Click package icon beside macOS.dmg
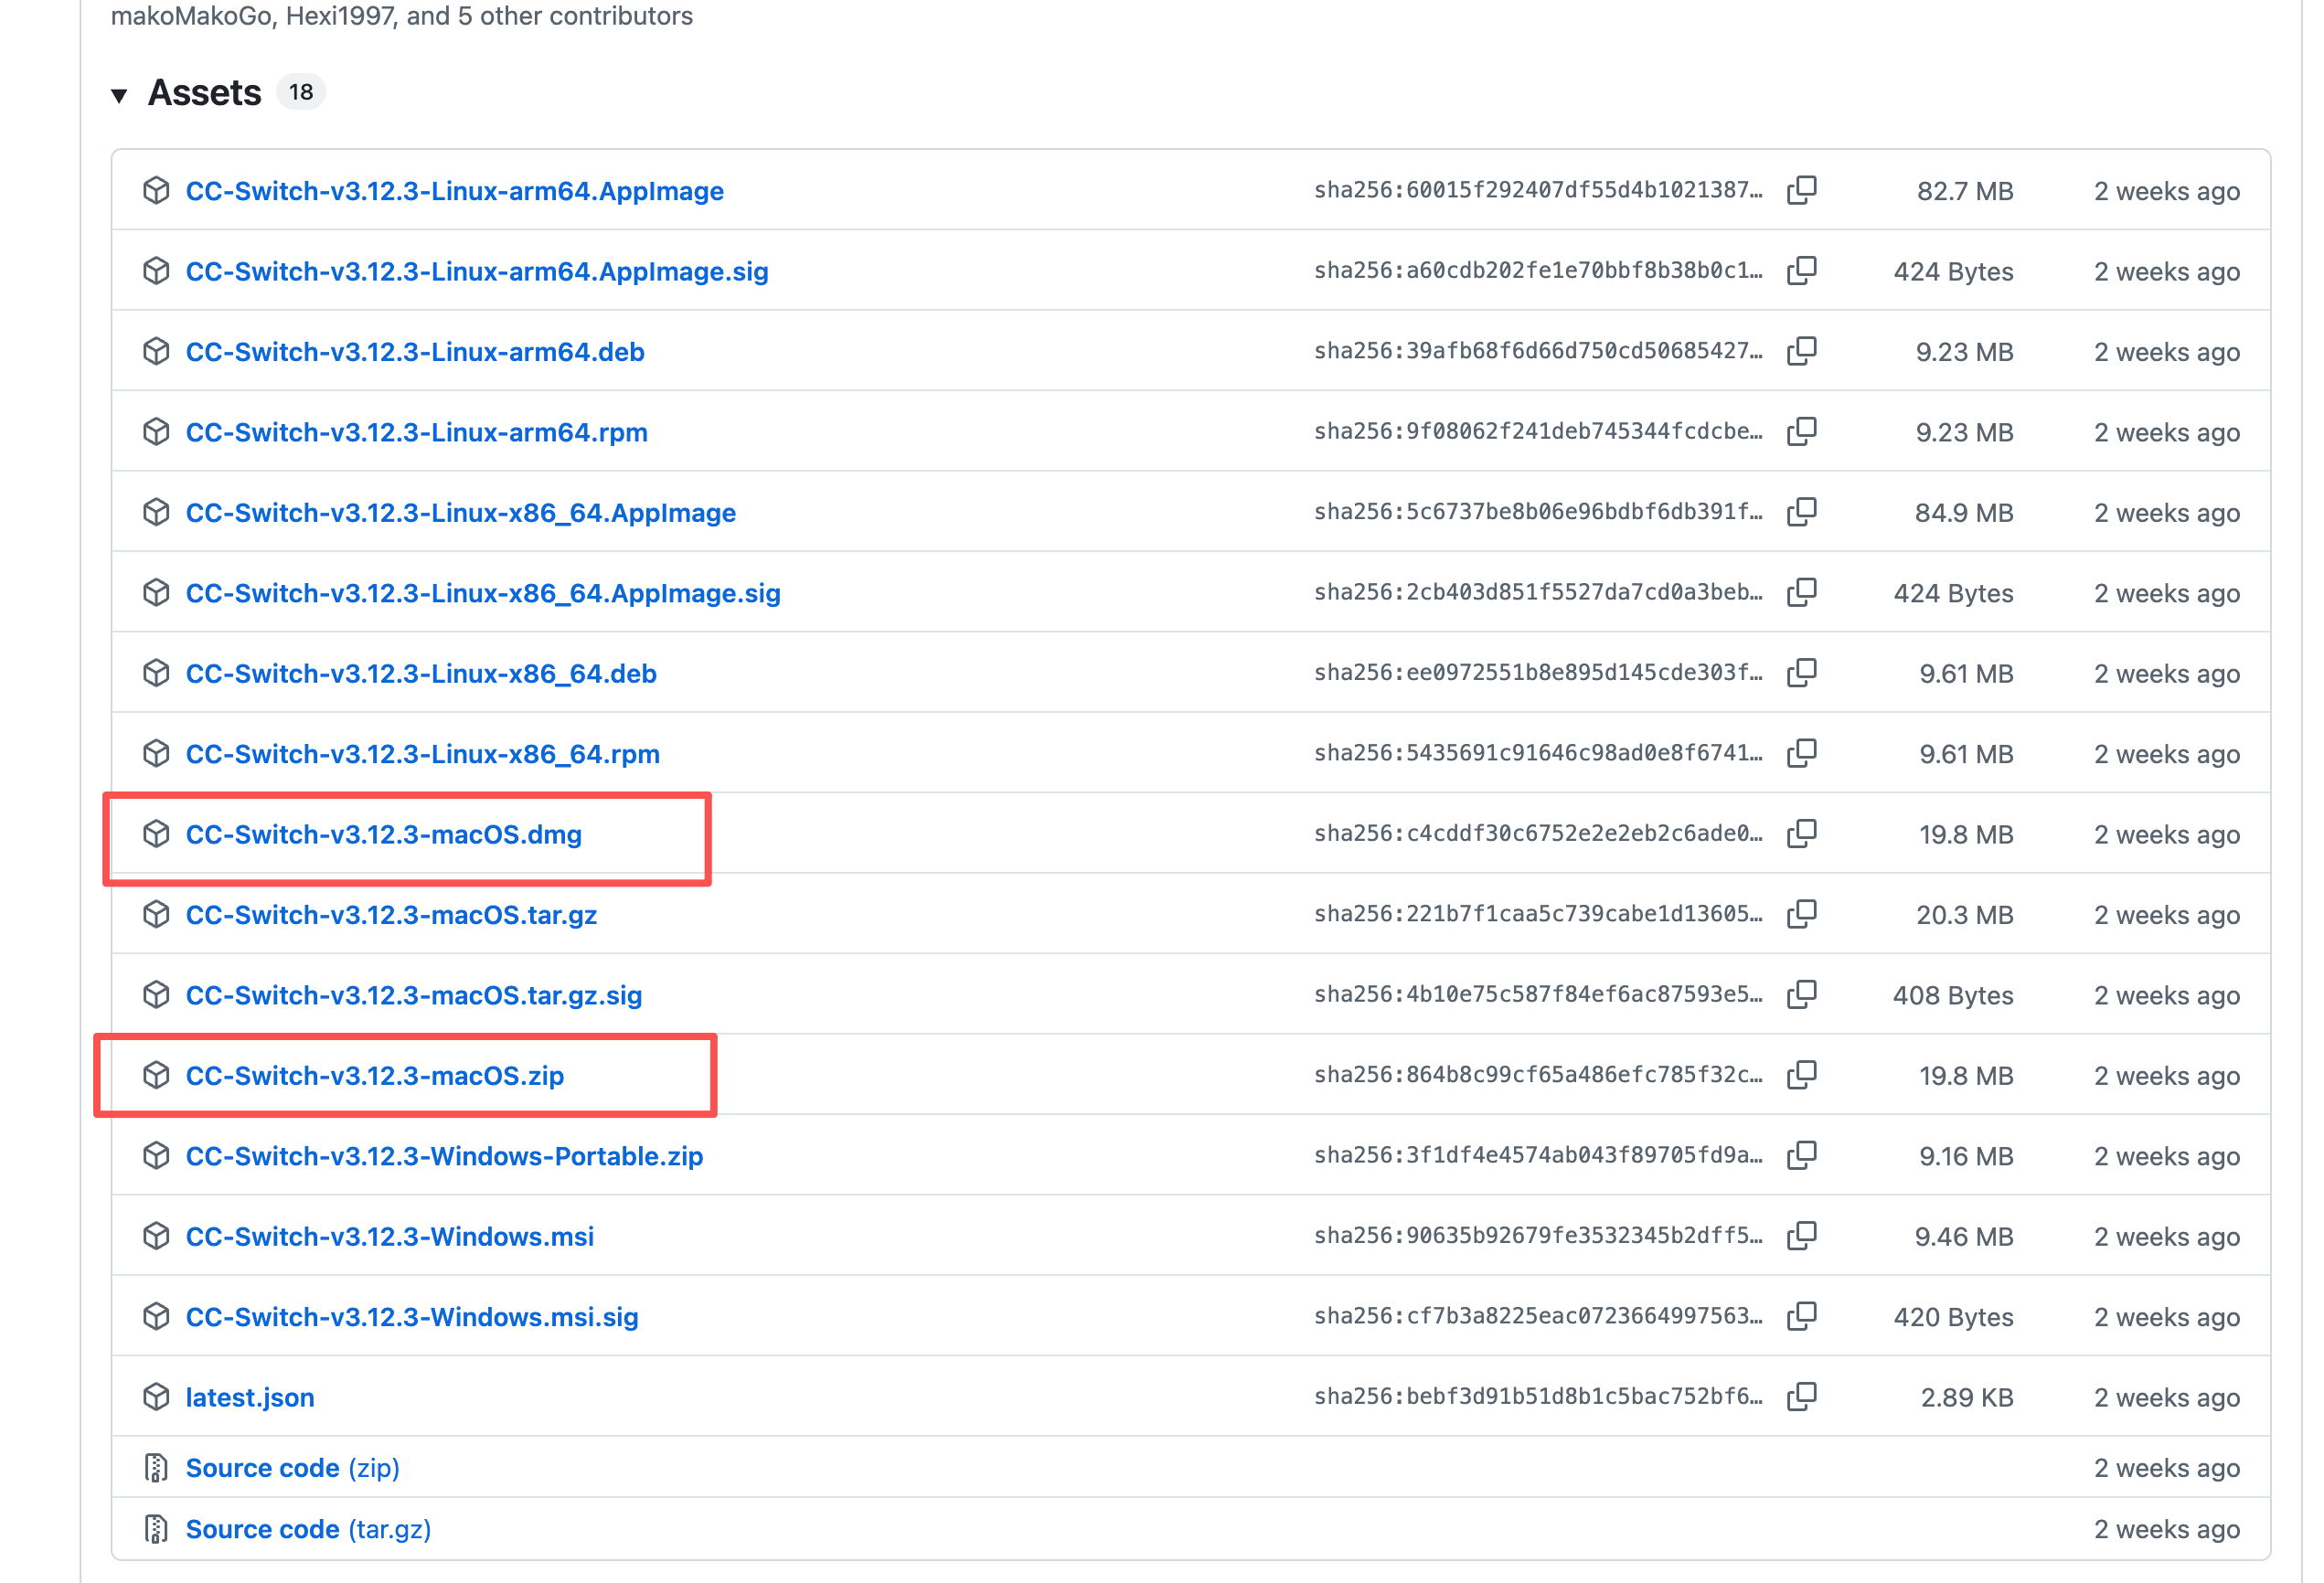 [156, 834]
